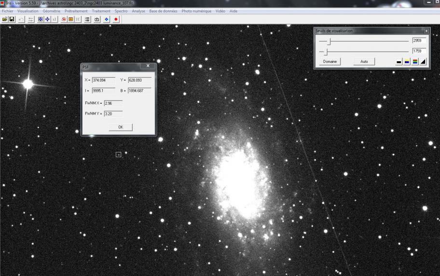Viewport: 440px width, 276px height.
Task: Click the small selection box on the star
Action: tap(118, 154)
